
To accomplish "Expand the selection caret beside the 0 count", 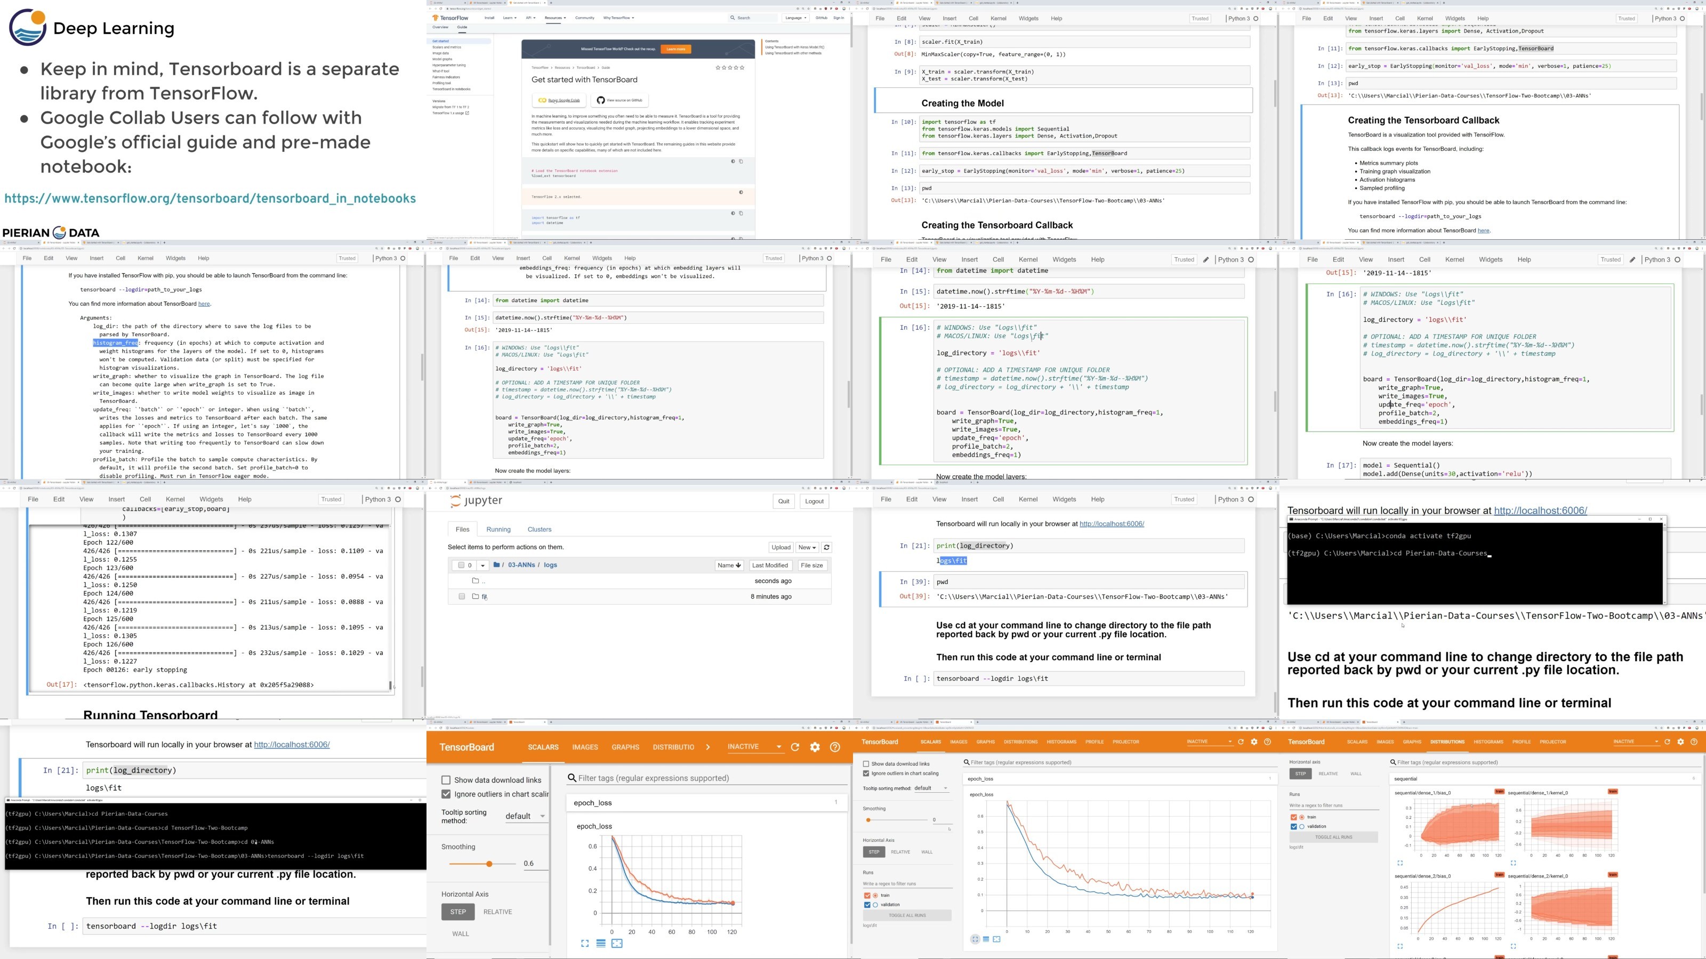I will 482,565.
